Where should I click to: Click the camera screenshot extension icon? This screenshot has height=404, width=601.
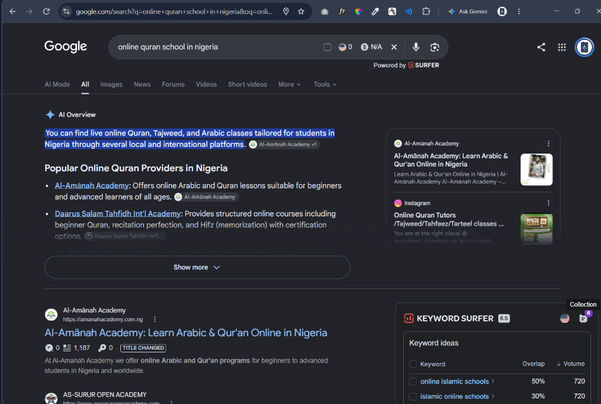[x=325, y=12]
